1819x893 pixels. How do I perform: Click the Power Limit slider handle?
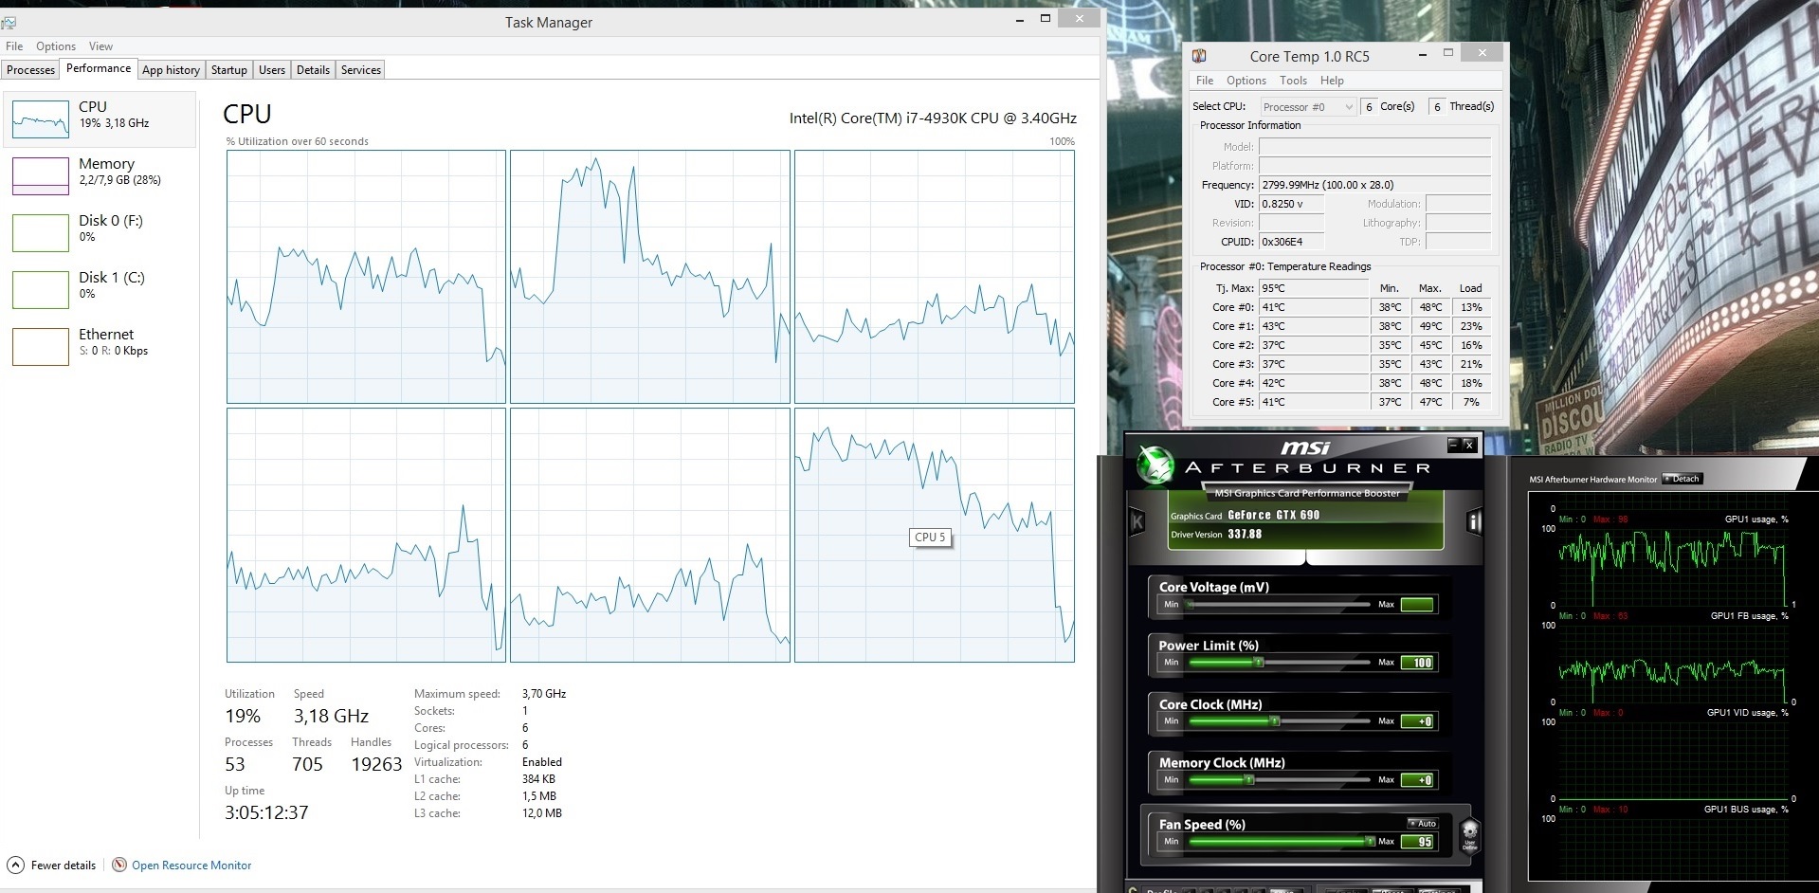[1259, 663]
